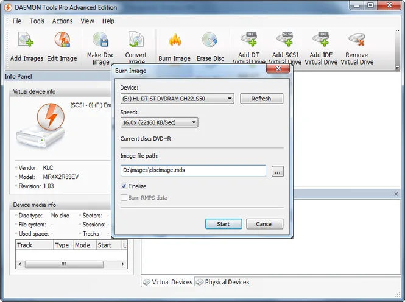
Task: Click the Erase Disc icon
Action: click(210, 40)
